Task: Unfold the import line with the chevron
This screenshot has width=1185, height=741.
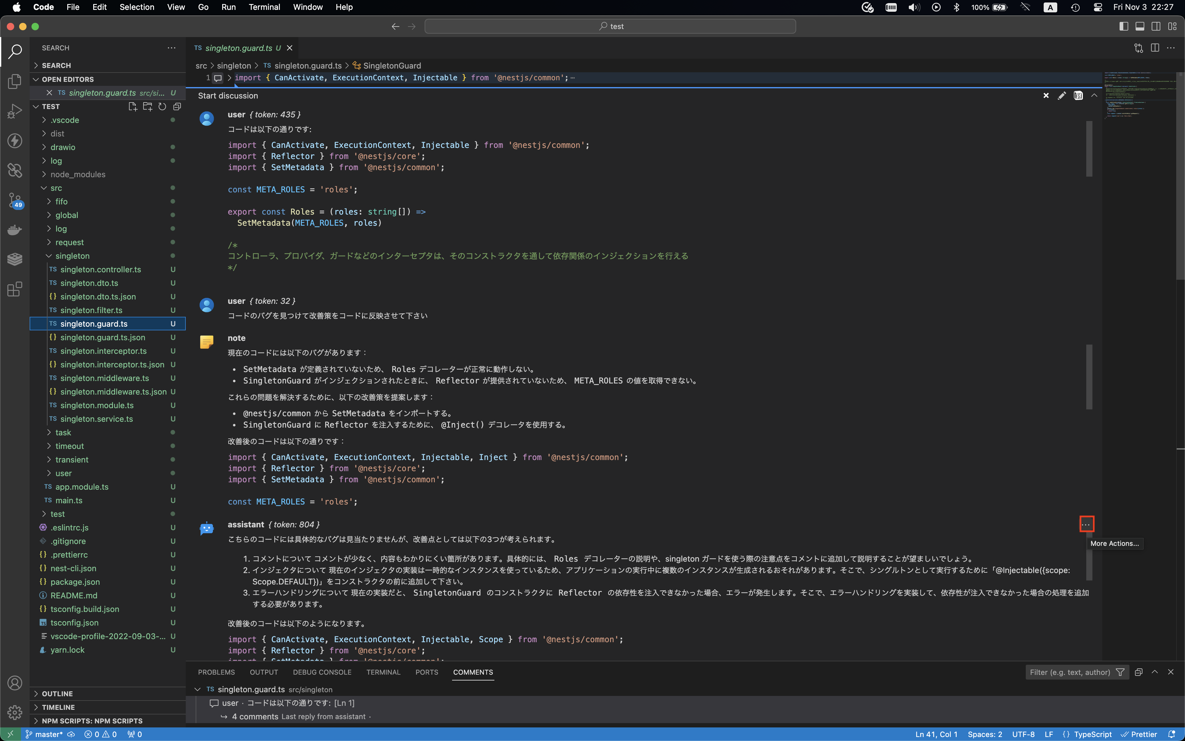Action: tap(230, 78)
